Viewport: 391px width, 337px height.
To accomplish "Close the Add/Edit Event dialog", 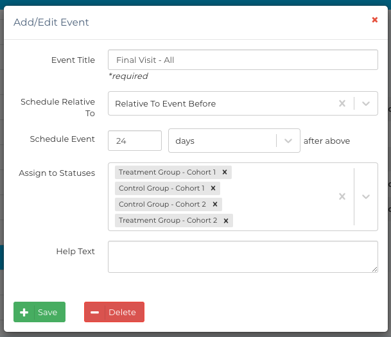I will [375, 20].
